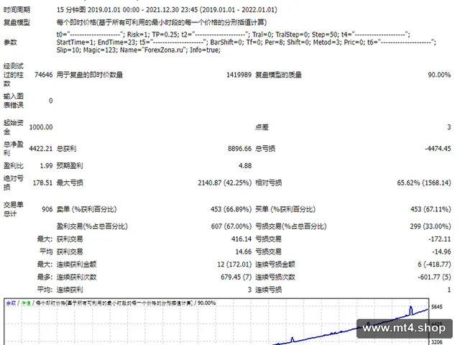
Task: Click consecutive losses 6 (-418.77)
Action: tap(434, 264)
